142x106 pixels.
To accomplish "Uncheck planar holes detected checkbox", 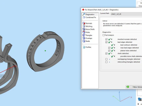I will click(109, 51).
